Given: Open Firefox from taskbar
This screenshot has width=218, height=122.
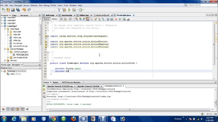Looking at the screenshot, I should 73,119.
